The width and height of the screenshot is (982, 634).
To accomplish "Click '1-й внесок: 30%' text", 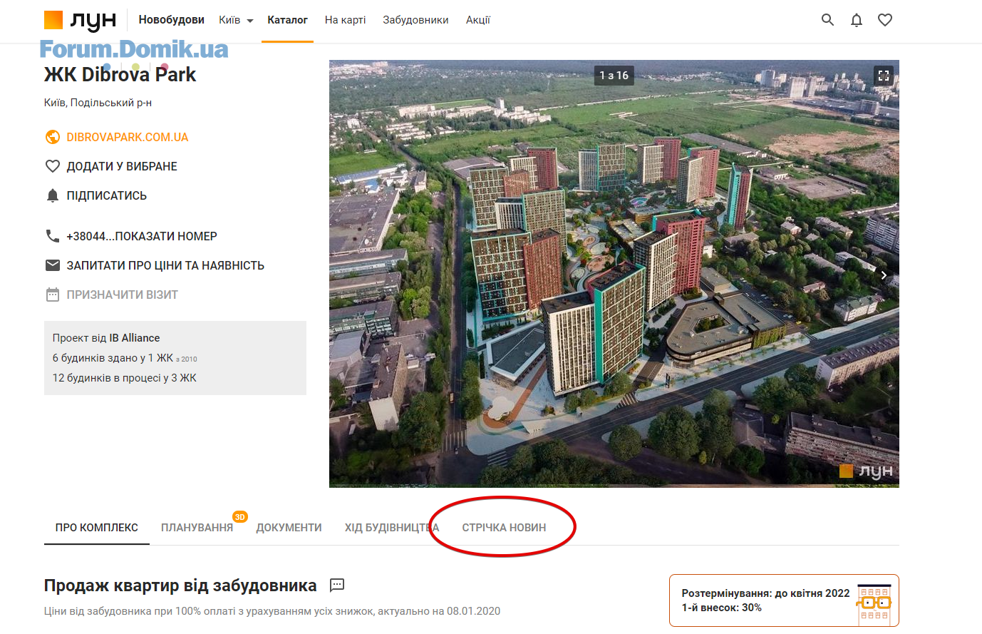I will pyautogui.click(x=722, y=608).
